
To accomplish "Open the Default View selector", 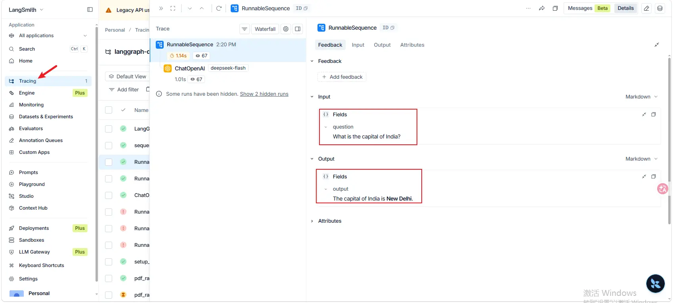I will coord(128,76).
